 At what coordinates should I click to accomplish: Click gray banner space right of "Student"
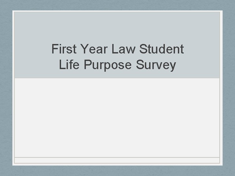(202, 50)
